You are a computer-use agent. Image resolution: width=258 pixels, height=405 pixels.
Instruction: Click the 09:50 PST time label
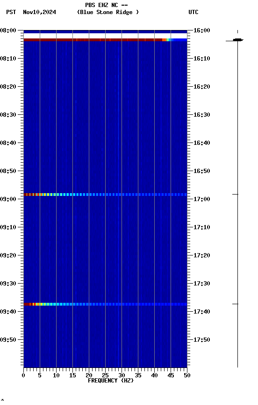8,340
